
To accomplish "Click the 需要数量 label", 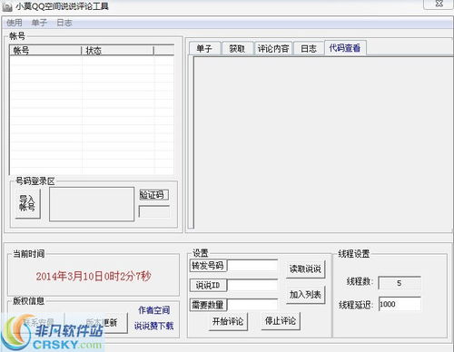I will [208, 305].
